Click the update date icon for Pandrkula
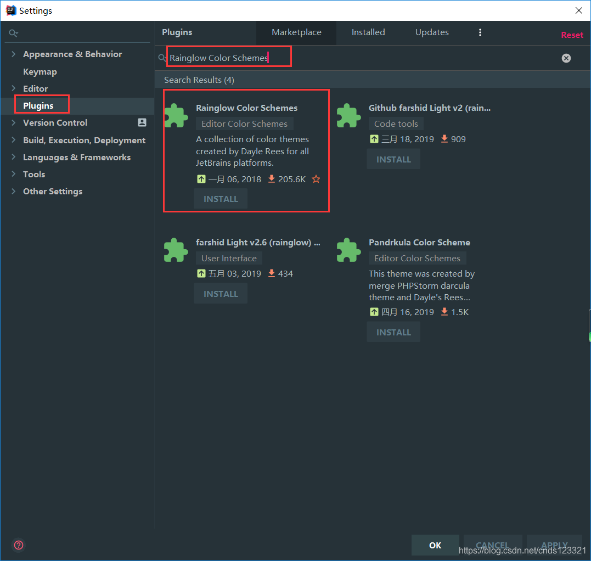The height and width of the screenshot is (561, 591). tap(374, 312)
